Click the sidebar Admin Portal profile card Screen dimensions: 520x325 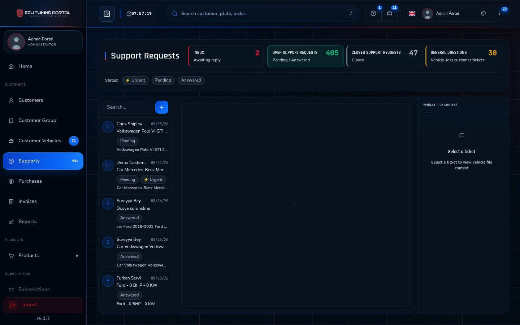pyautogui.click(x=43, y=42)
